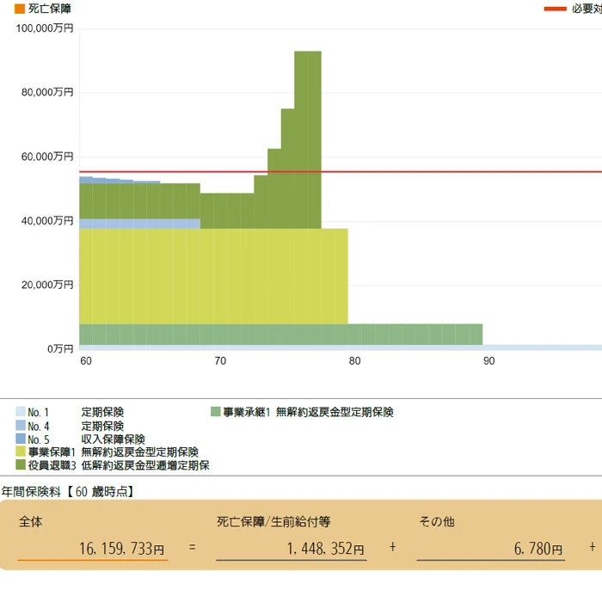This screenshot has height=602, width=602.
Task: Click the No. 1 定期保険 legend swatch
Action: [x=21, y=413]
